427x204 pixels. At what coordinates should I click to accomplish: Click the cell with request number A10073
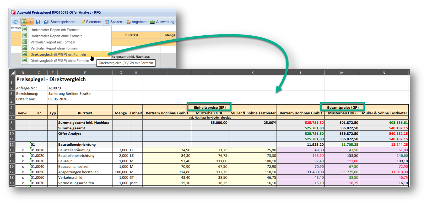coord(55,88)
